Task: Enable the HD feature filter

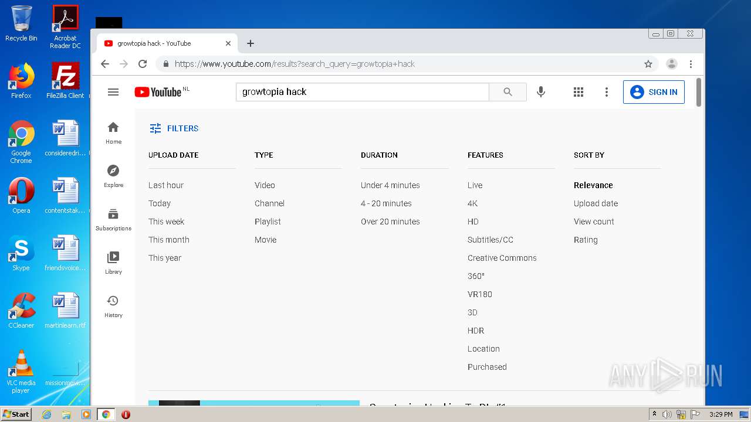Action: [473, 222]
